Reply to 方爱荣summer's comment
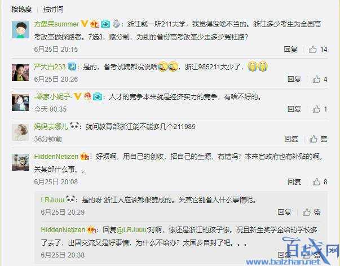Screen dimensions: 340x266 290,50
